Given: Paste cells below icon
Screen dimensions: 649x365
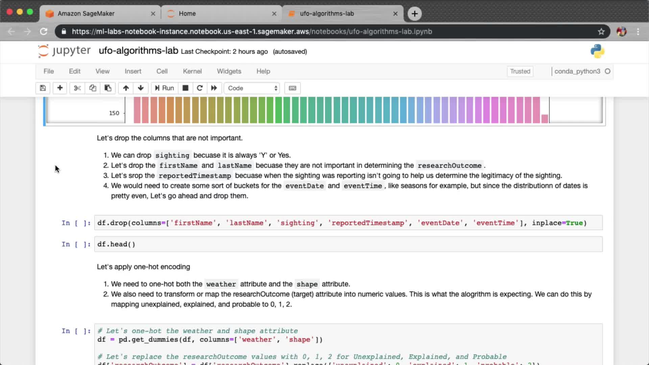Looking at the screenshot, I should [x=108, y=88].
